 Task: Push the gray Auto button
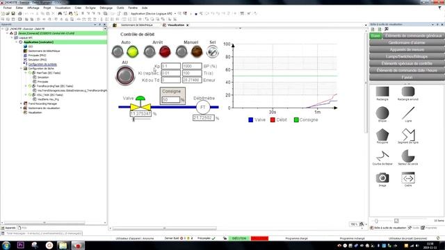click(118, 52)
